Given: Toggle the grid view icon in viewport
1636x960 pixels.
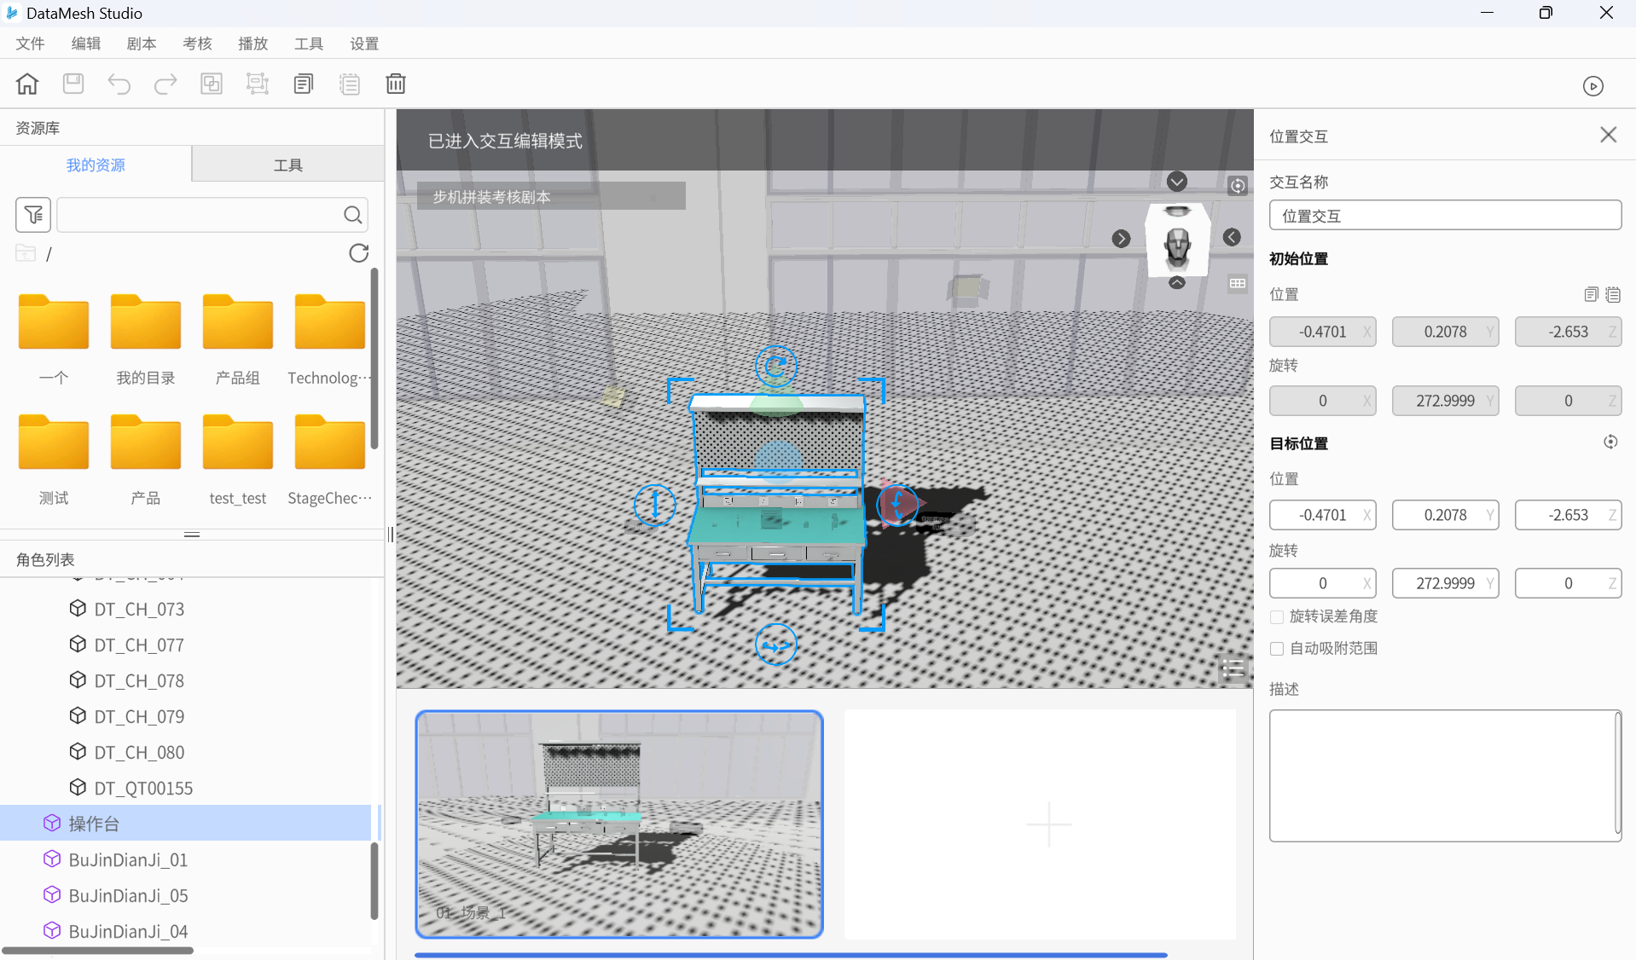Looking at the screenshot, I should 1238,283.
